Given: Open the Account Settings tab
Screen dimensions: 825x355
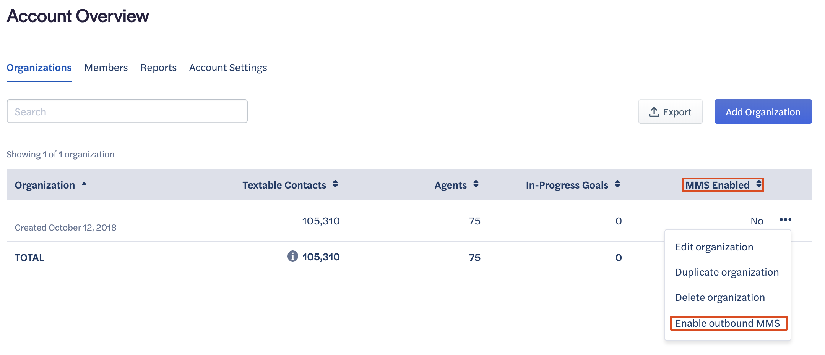Looking at the screenshot, I should [228, 68].
